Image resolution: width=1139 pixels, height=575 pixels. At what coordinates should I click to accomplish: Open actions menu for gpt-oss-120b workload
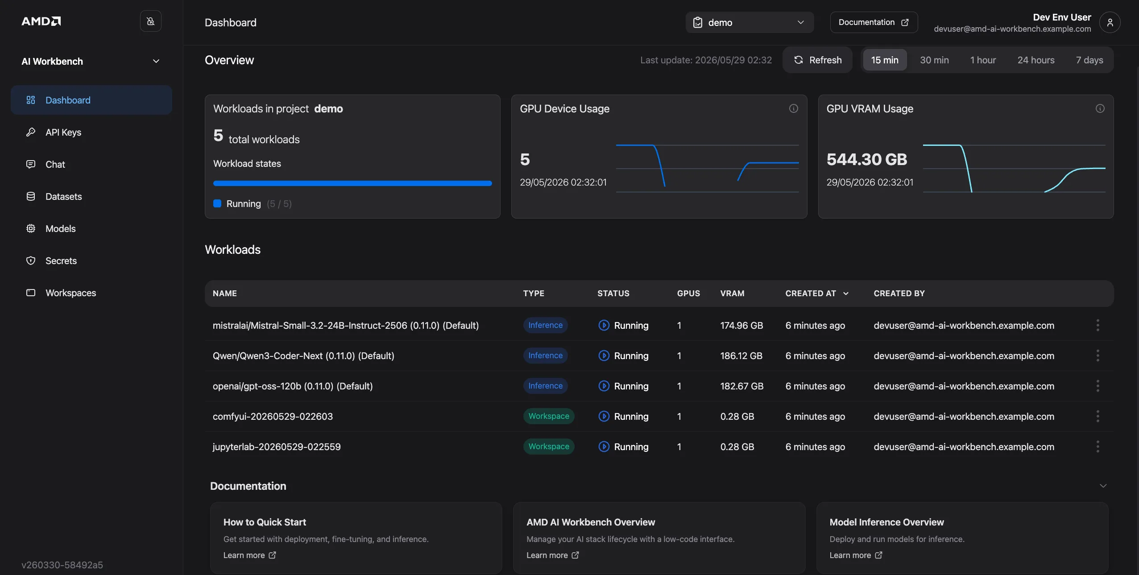pos(1098,386)
